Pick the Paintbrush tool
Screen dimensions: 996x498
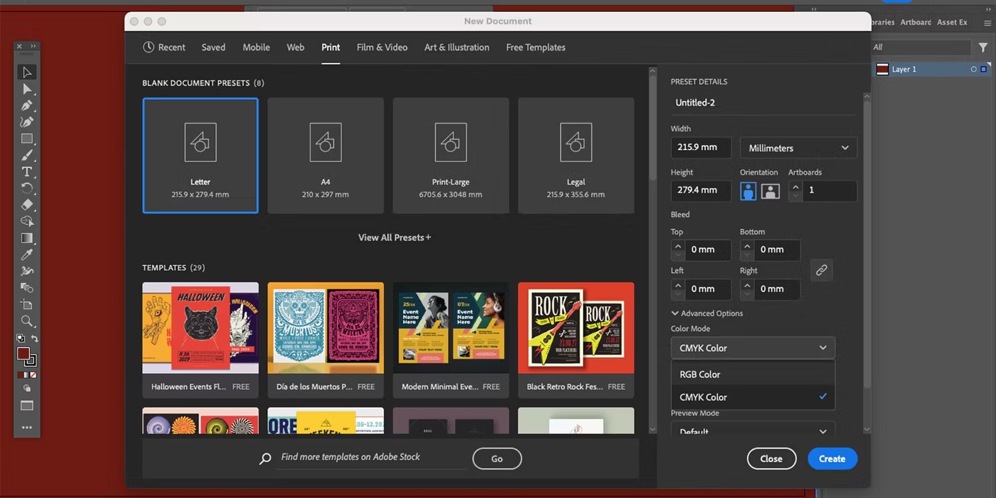27,155
